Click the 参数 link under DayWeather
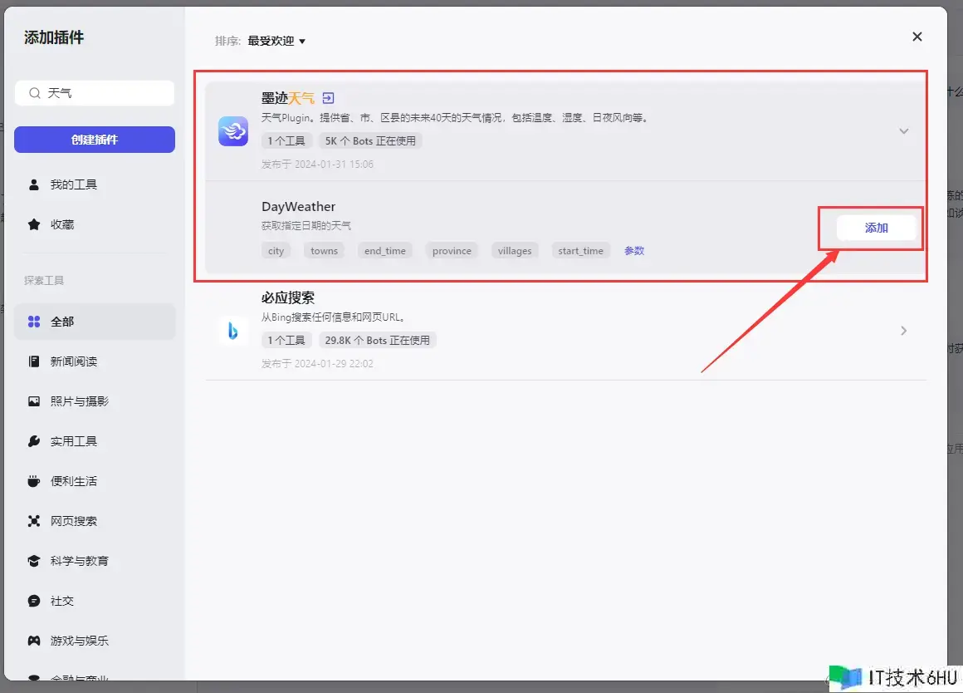The height and width of the screenshot is (693, 963). tap(634, 251)
